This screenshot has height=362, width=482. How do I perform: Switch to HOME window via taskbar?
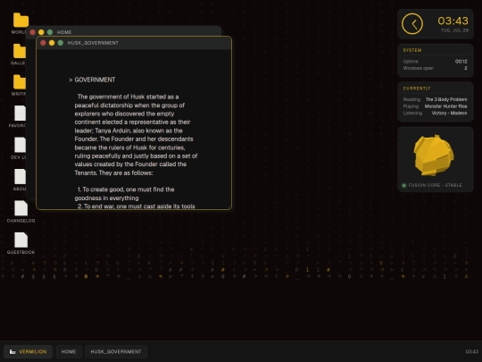69,351
